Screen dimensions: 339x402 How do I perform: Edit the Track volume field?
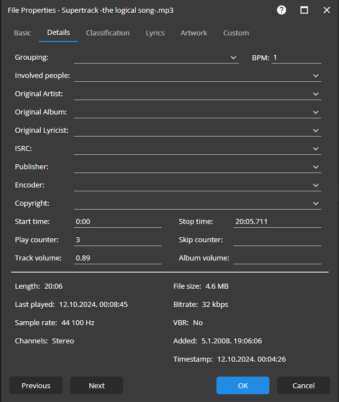[118, 258]
